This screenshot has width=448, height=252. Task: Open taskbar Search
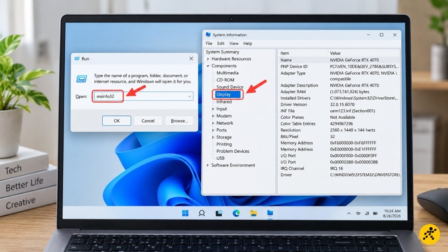[202, 213]
